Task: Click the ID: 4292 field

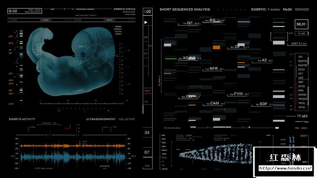Action: pos(301,33)
